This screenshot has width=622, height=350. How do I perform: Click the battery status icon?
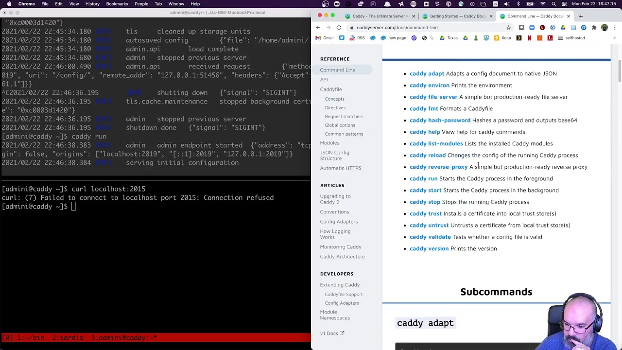[x=530, y=4]
